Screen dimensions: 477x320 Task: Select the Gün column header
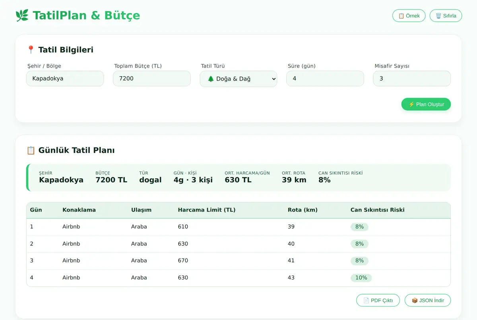click(36, 210)
